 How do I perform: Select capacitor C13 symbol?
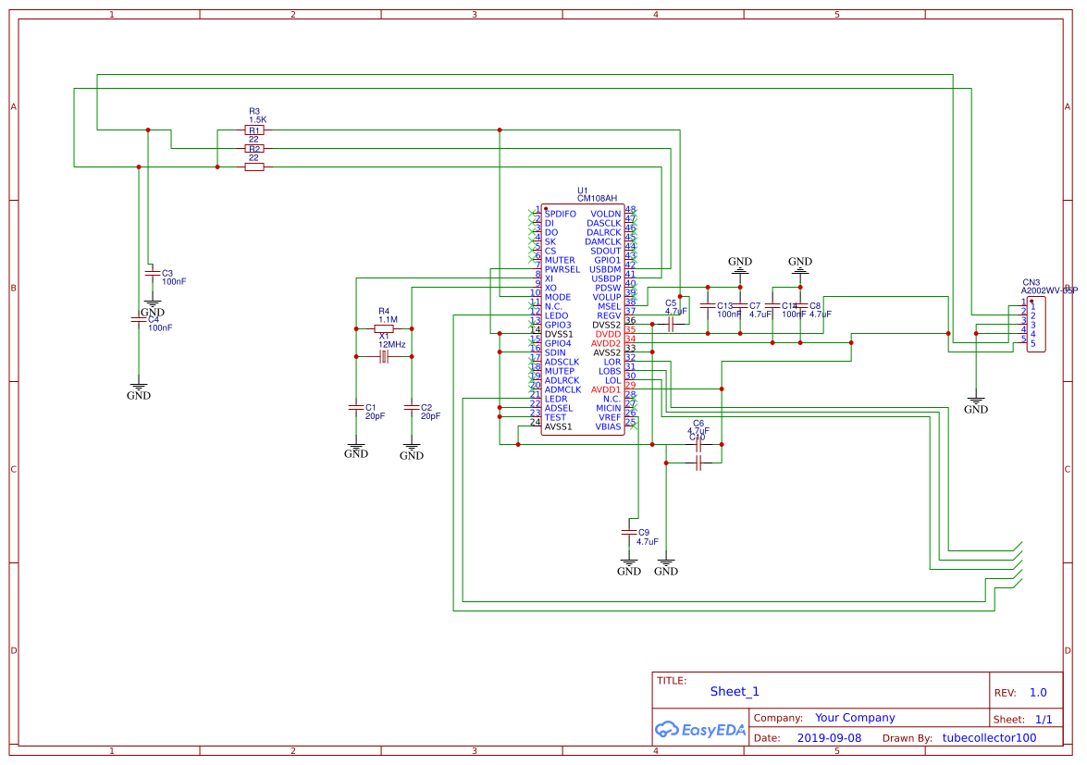click(x=708, y=305)
